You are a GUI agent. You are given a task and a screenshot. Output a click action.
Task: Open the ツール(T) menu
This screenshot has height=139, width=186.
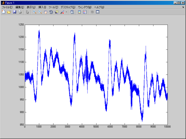tap(53, 7)
